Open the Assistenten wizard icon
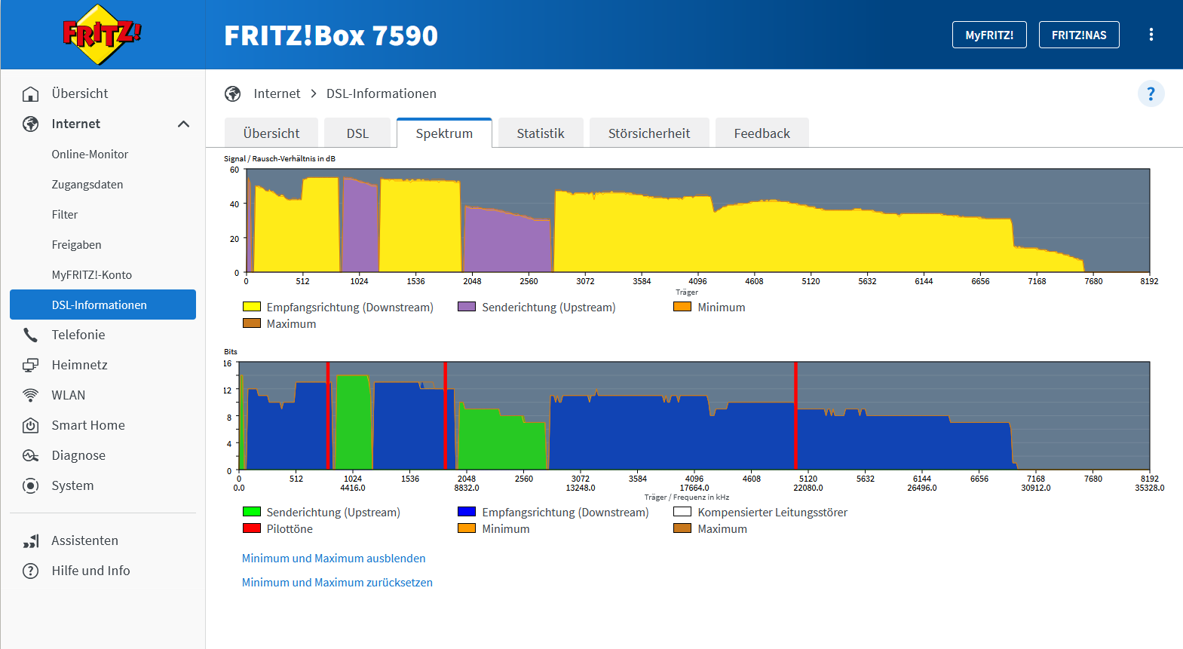Viewport: 1183px width, 649px height. [30, 540]
